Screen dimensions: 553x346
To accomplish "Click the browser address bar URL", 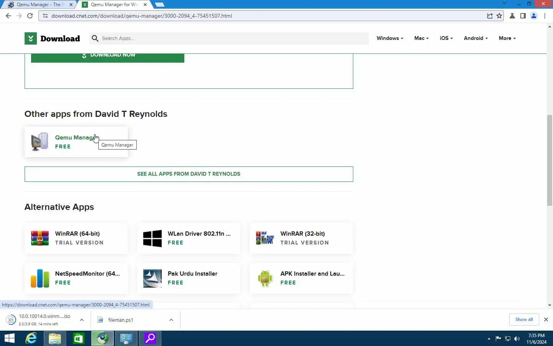I will coord(142,16).
